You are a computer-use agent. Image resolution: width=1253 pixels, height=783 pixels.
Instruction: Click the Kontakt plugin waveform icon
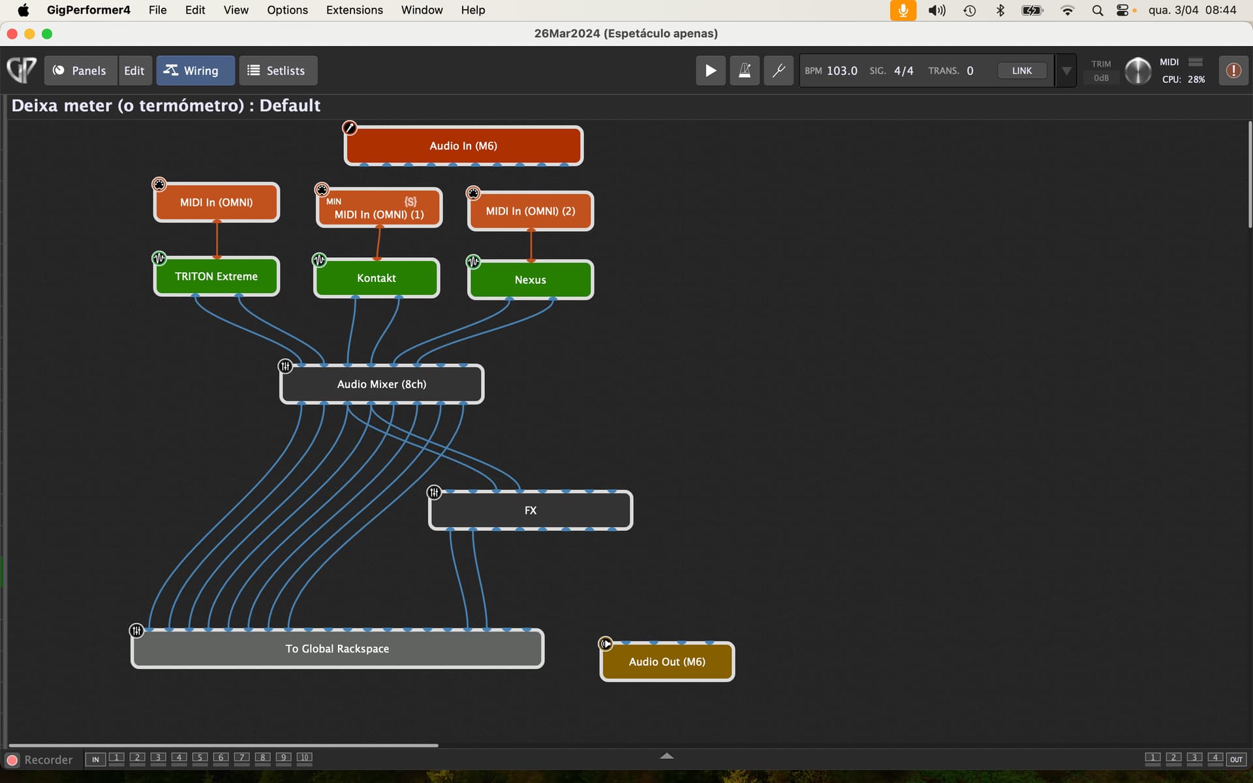click(319, 260)
